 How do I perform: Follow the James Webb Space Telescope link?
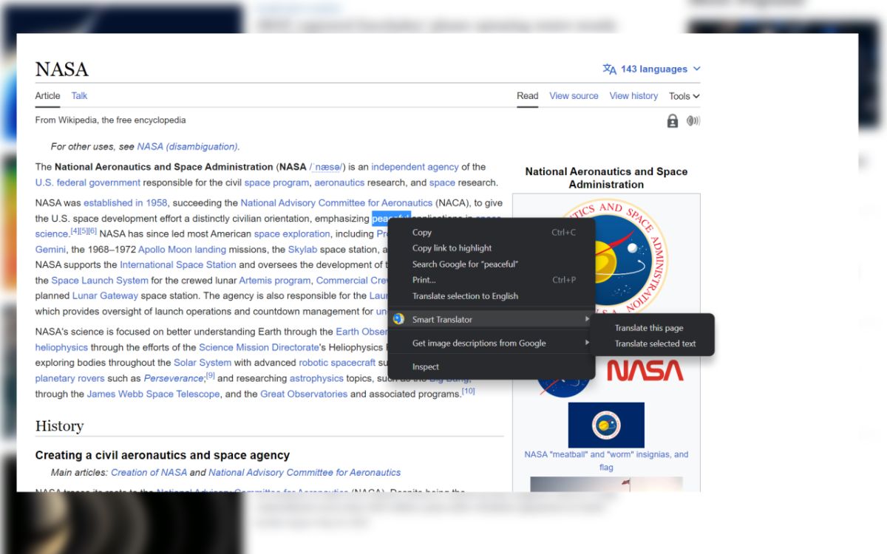153,394
